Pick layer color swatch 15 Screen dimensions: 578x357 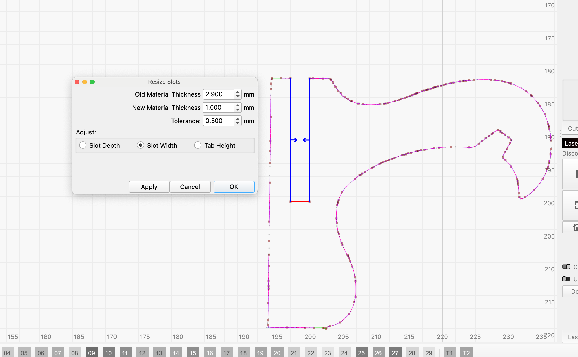pyautogui.click(x=193, y=353)
